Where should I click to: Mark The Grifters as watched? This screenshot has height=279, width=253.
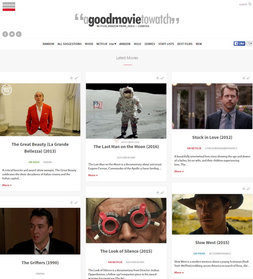[x=76, y=203]
